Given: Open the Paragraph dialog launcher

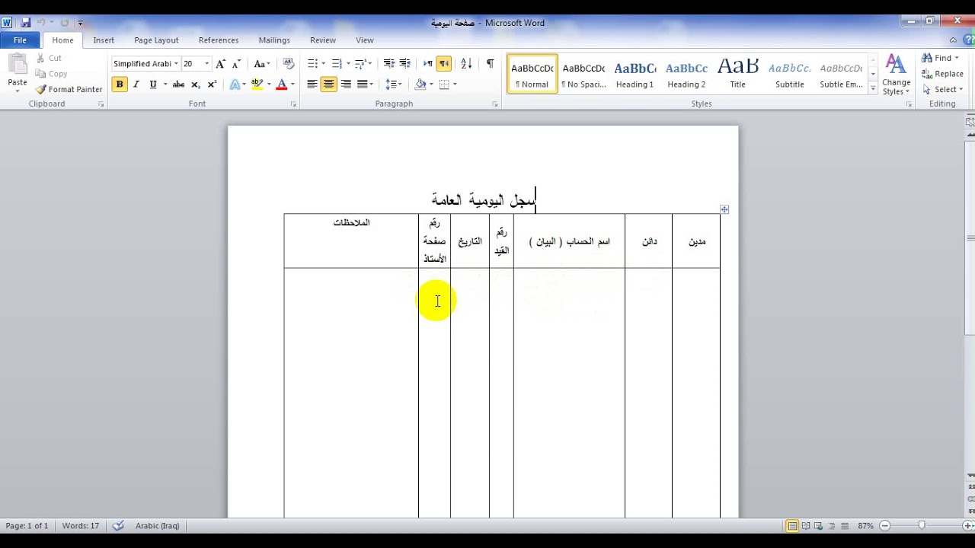Looking at the screenshot, I should 494,104.
